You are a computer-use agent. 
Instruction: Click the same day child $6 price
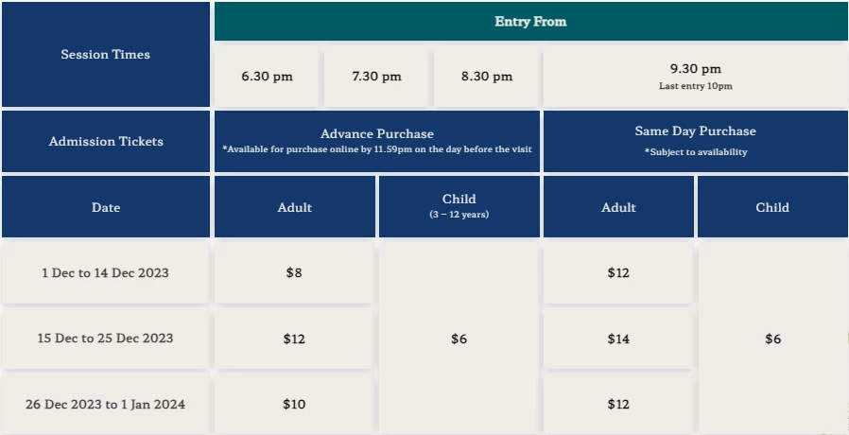pyautogui.click(x=772, y=339)
